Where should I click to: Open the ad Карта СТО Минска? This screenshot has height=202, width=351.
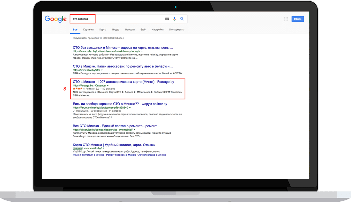114,145
